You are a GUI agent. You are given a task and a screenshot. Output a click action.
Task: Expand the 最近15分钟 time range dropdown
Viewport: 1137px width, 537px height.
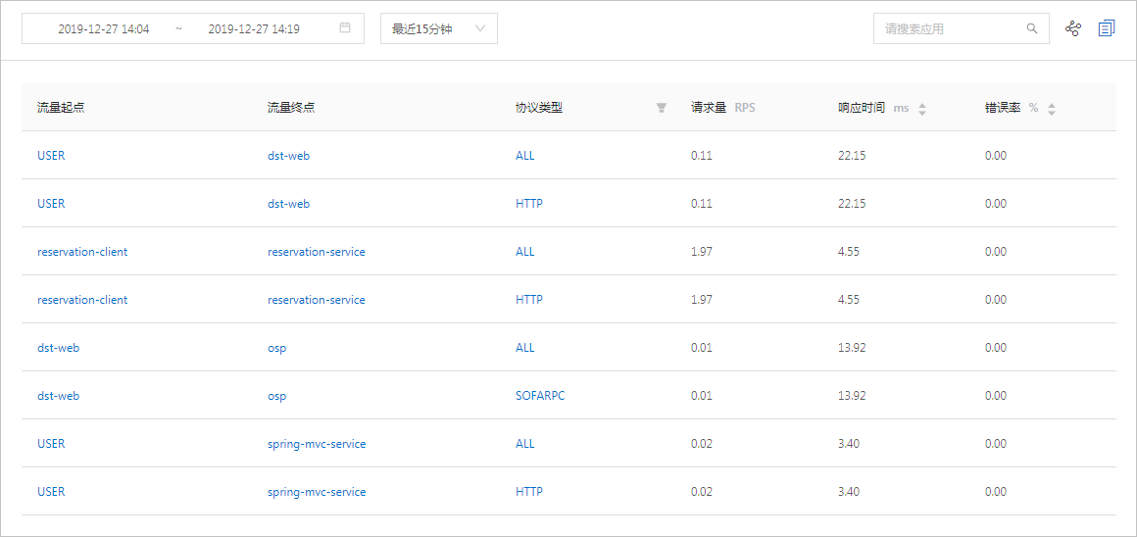[x=439, y=29]
